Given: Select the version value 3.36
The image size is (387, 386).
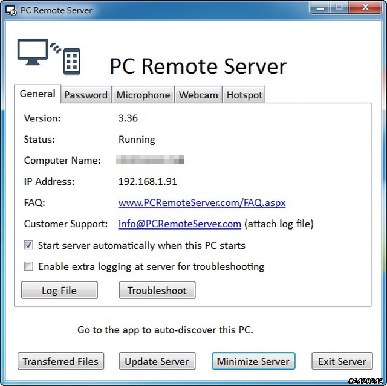Looking at the screenshot, I should (128, 118).
